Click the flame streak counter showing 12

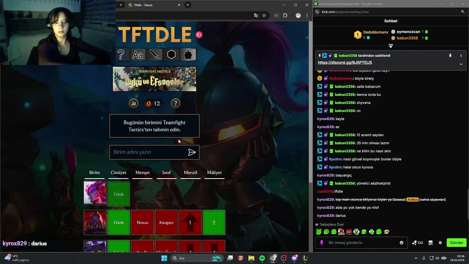(x=153, y=103)
